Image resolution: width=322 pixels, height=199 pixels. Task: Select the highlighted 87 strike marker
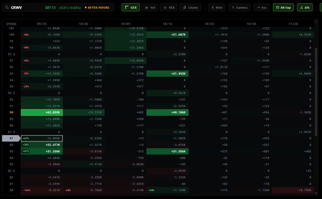click(11, 138)
